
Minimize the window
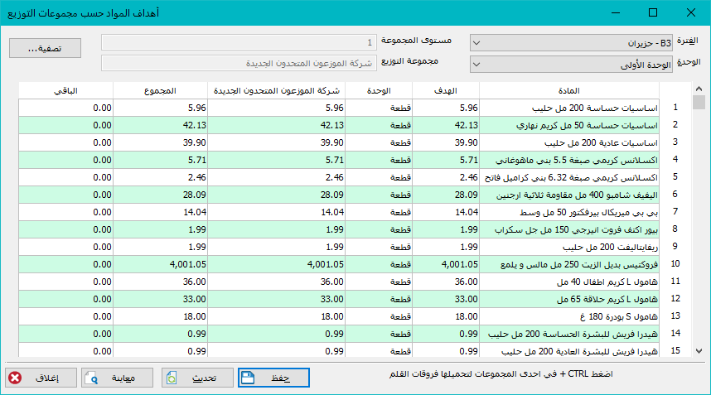pos(616,12)
